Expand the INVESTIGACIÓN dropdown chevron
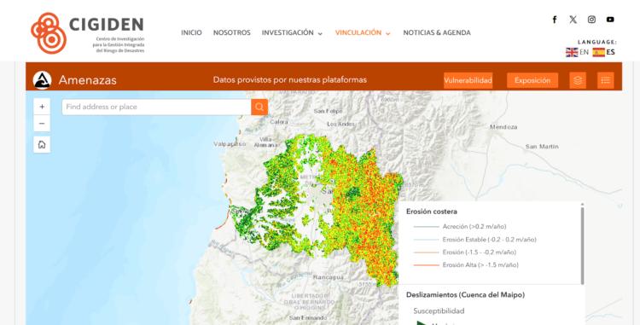Screen dimensions: 640x325 click(x=320, y=33)
